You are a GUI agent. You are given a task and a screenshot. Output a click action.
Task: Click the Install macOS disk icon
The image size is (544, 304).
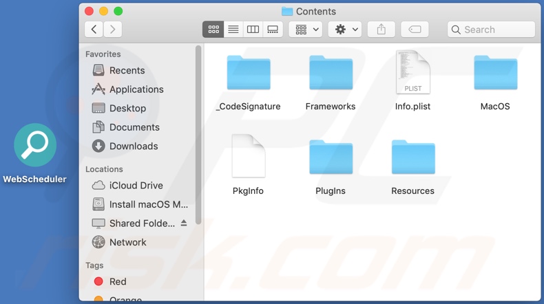(98, 204)
